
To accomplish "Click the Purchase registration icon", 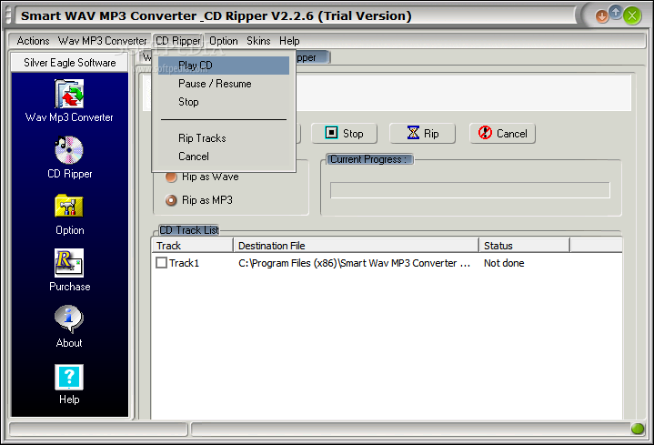I will [x=69, y=263].
